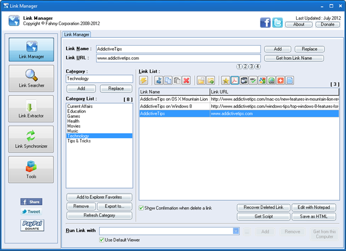Image resolution: width=346 pixels, height=251 pixels.
Task: Click the Facebook icon in header
Action: pos(265,23)
